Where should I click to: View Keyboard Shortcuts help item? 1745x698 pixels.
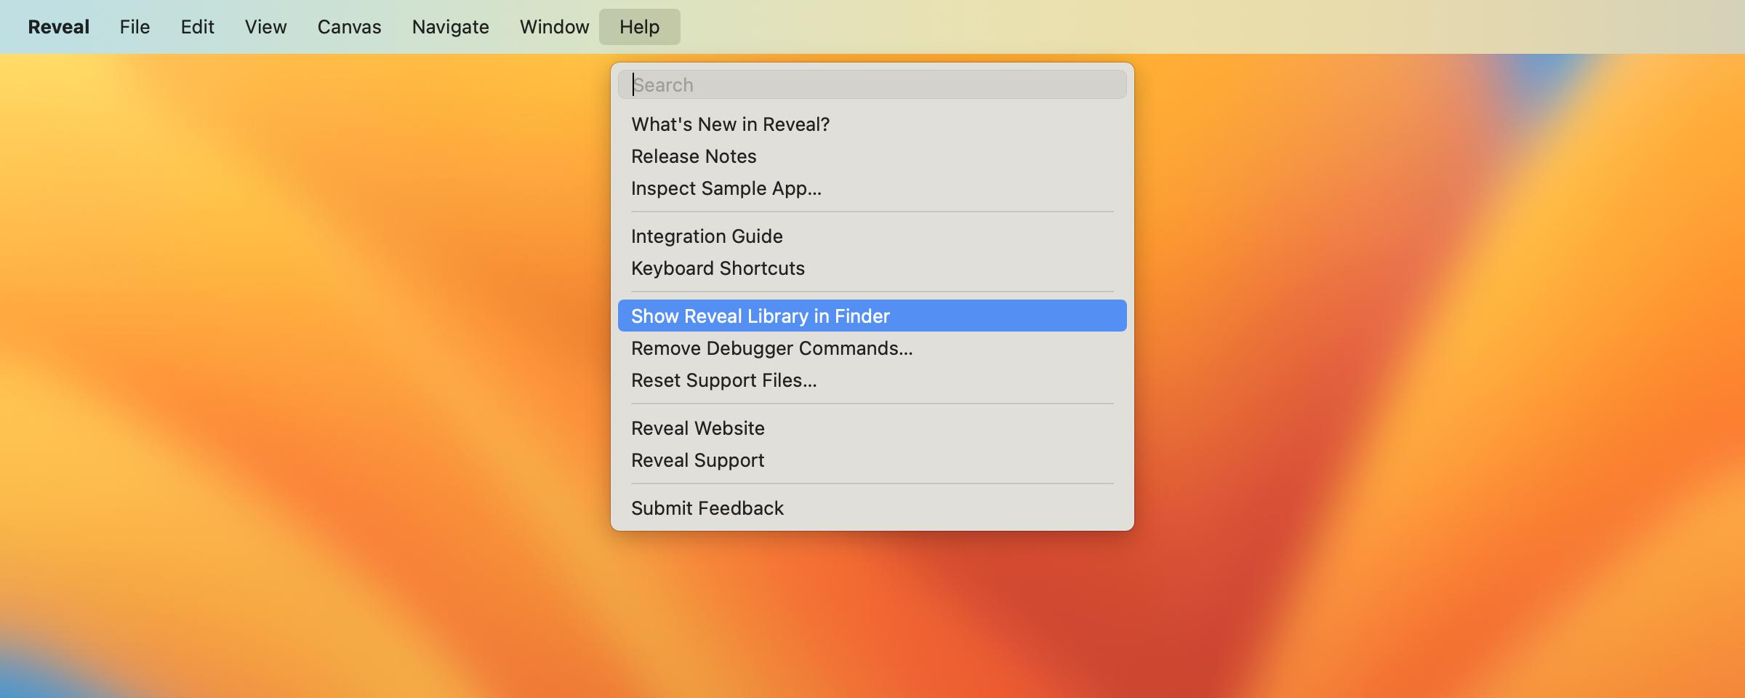(x=872, y=268)
